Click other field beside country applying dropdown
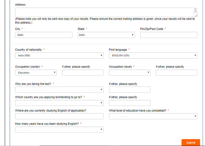Image resolution: width=205 pixels, height=146 pixels. coord(130,103)
